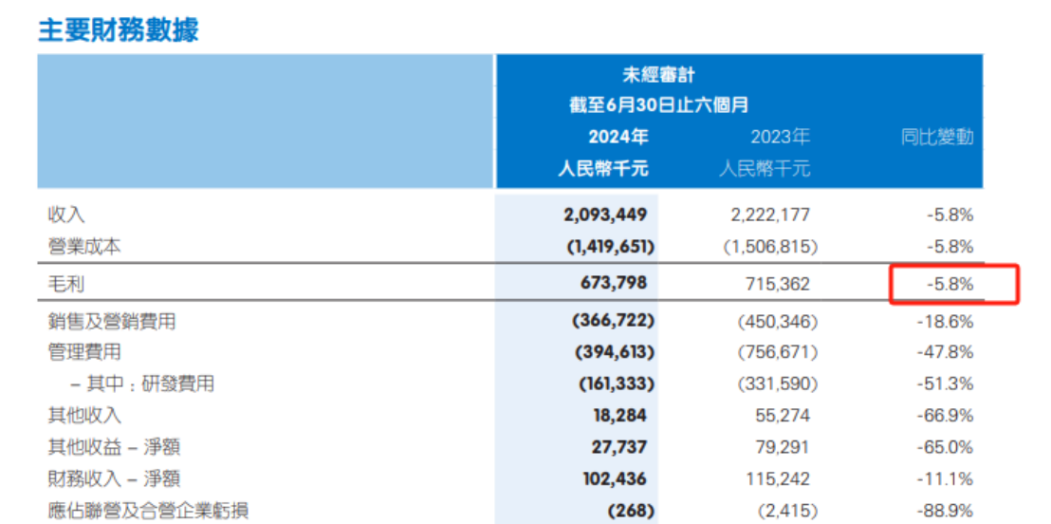The height and width of the screenshot is (524, 1051).
Task: Select the 應佔聯營及合營企業虧損 row label
Action: tap(147, 511)
